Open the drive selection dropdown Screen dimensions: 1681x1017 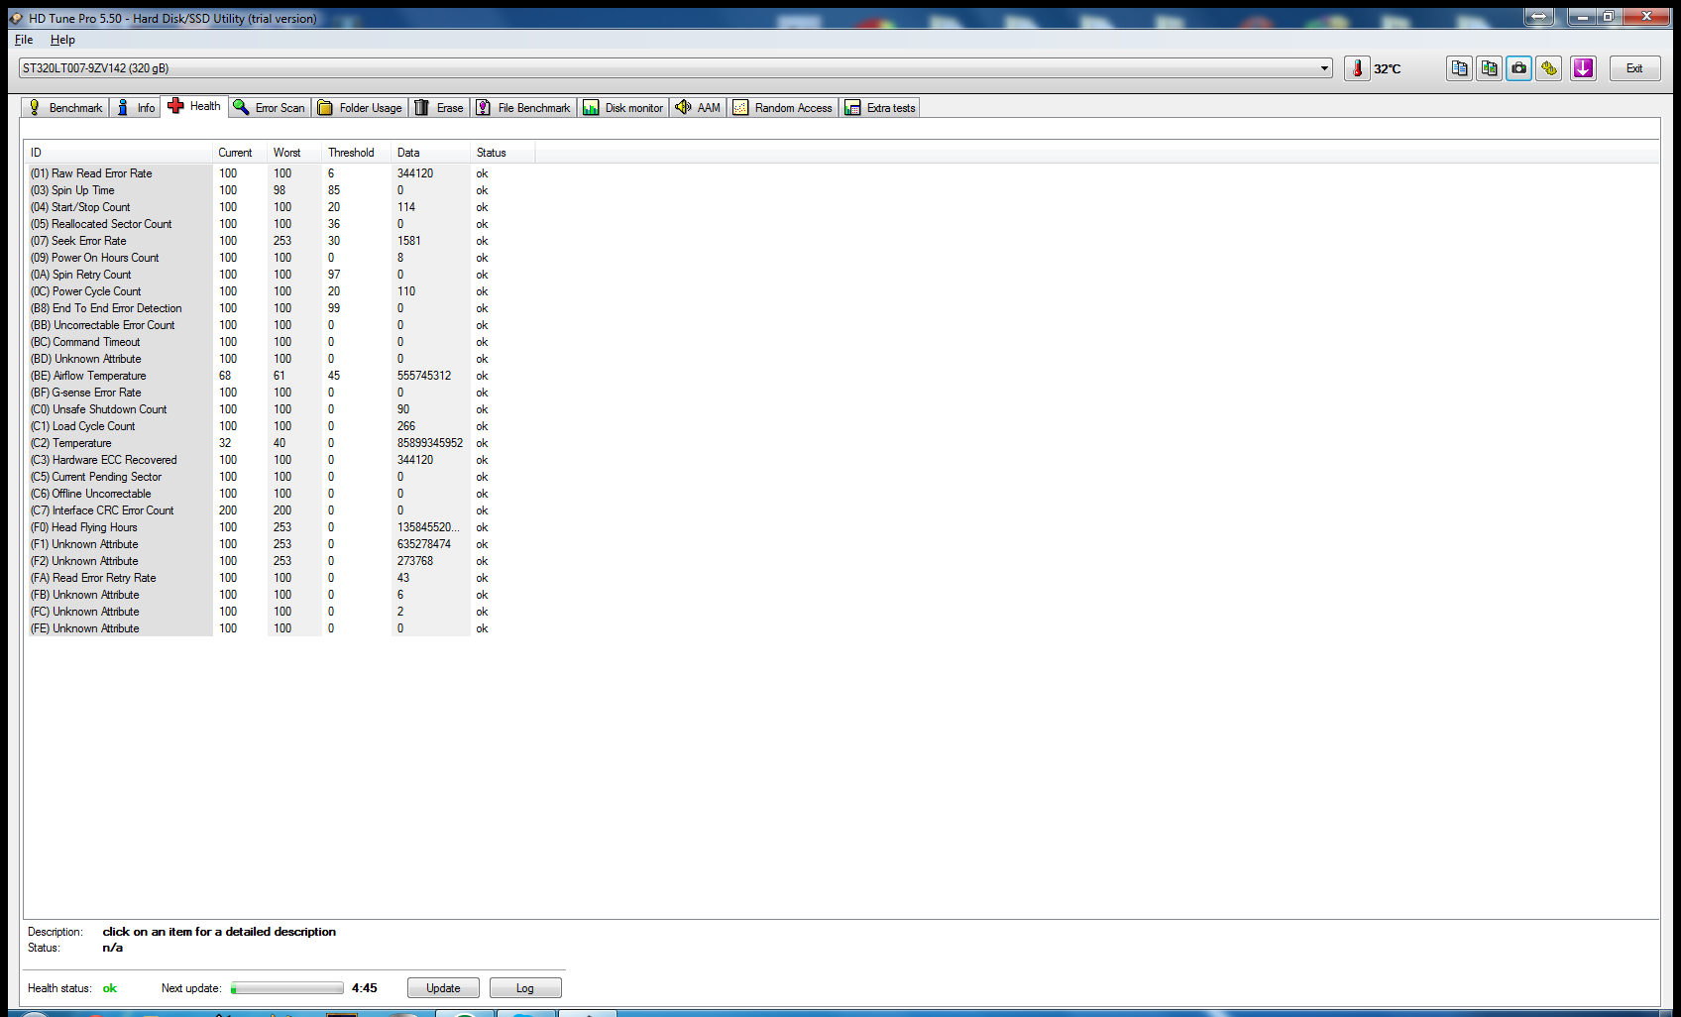(675, 68)
